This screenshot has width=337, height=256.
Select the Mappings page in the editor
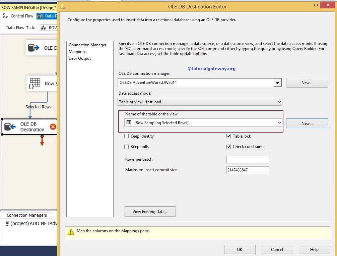(x=78, y=52)
